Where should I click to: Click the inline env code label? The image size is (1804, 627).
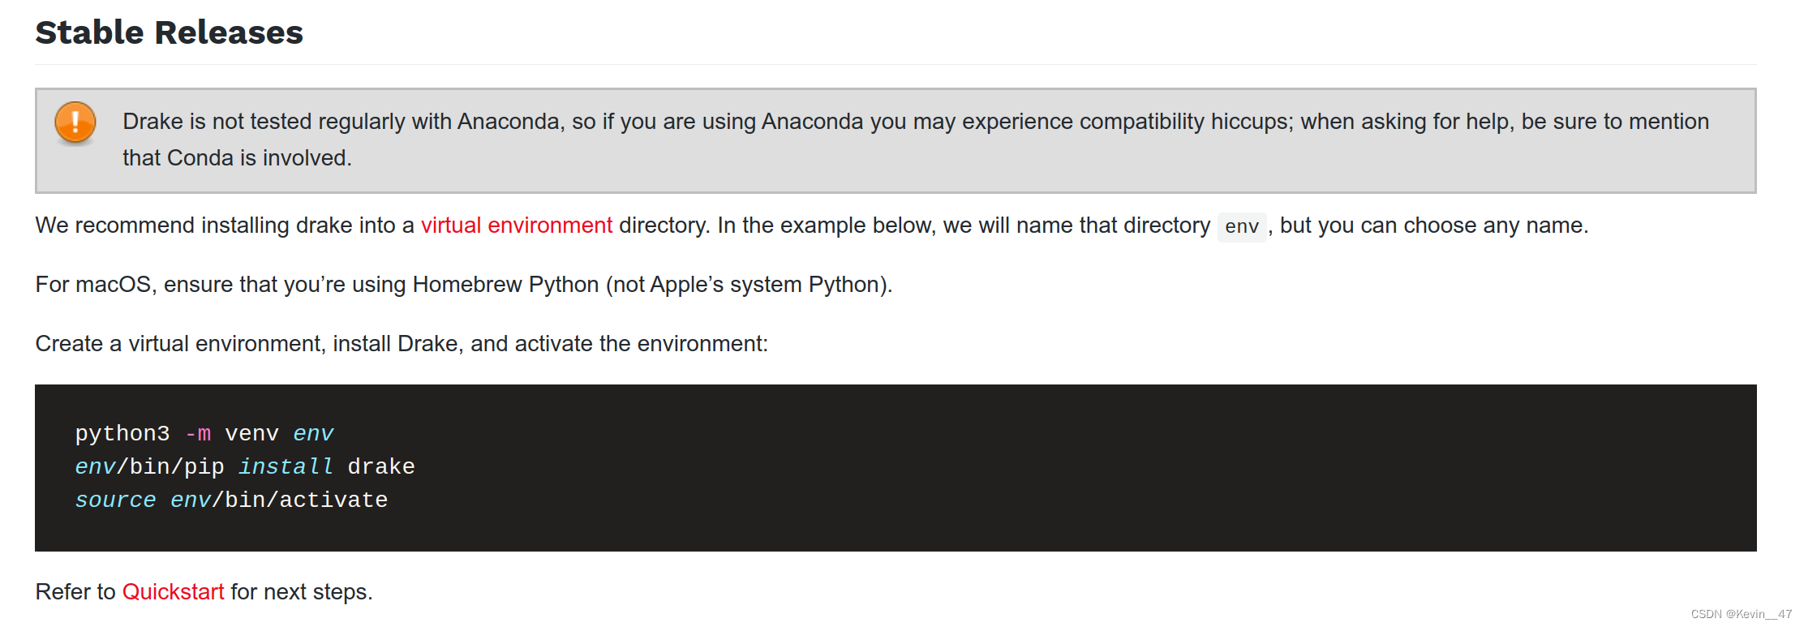[x=1242, y=226]
